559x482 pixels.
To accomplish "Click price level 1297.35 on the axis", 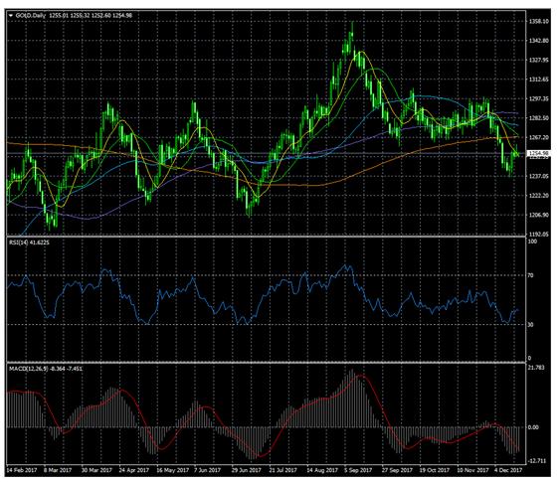I will 539,98.
